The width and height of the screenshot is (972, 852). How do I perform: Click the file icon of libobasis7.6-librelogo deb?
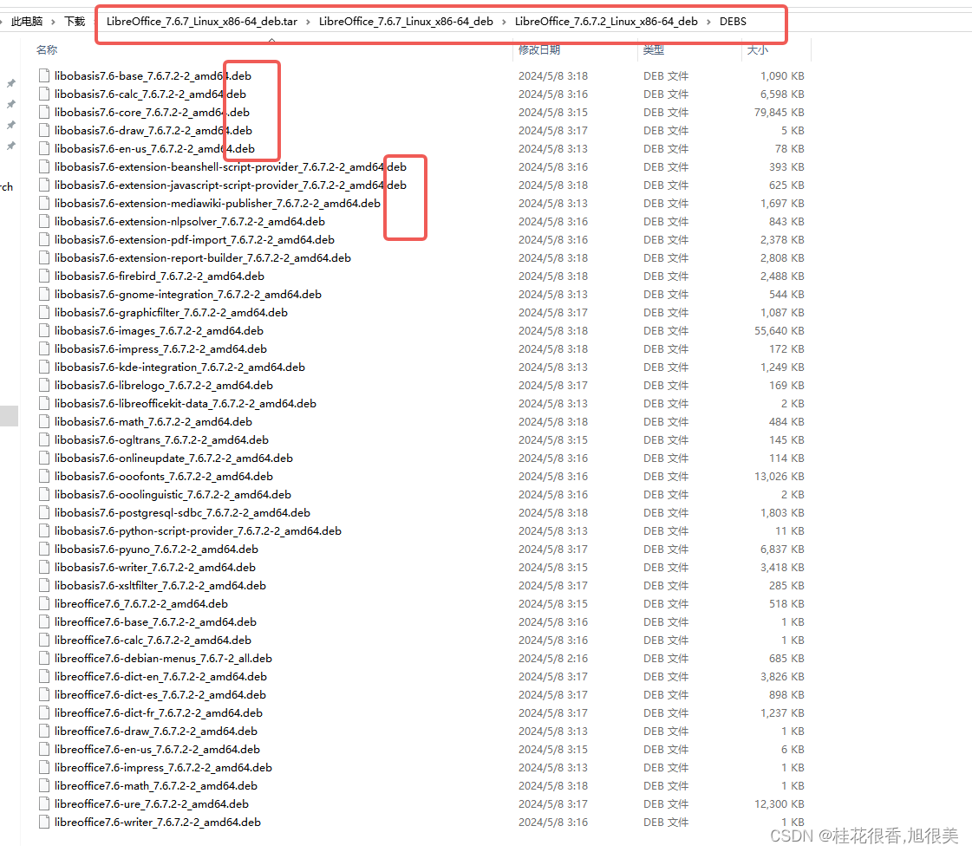[44, 386]
